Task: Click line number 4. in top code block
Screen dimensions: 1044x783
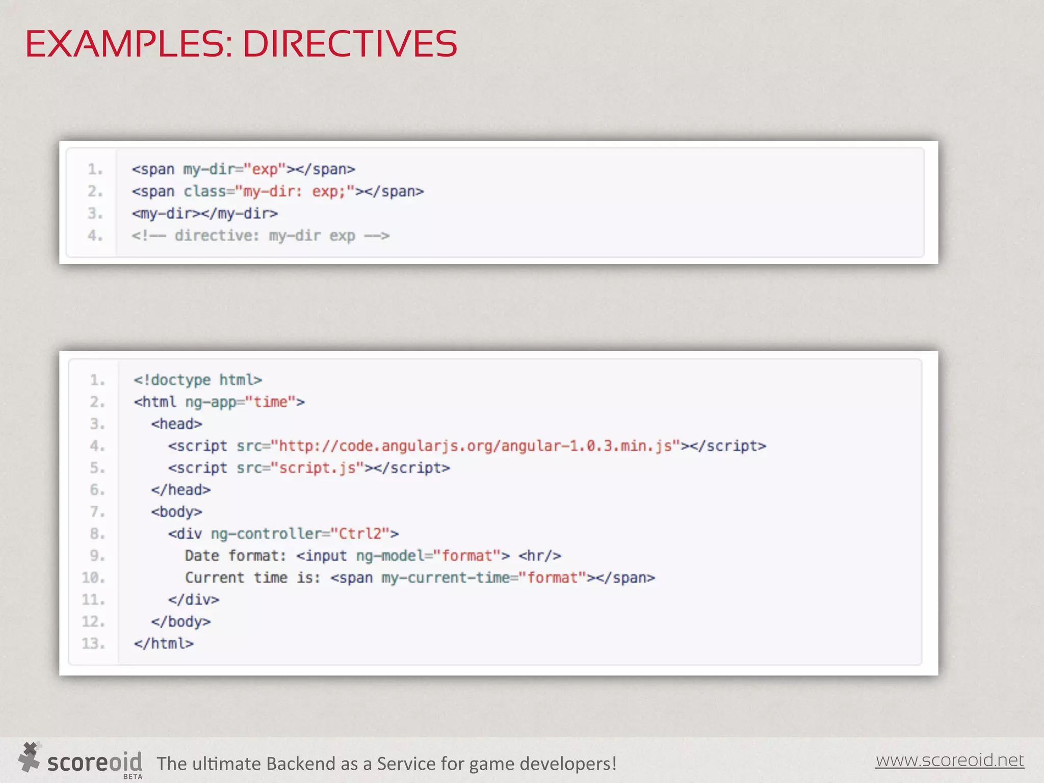Action: point(95,236)
